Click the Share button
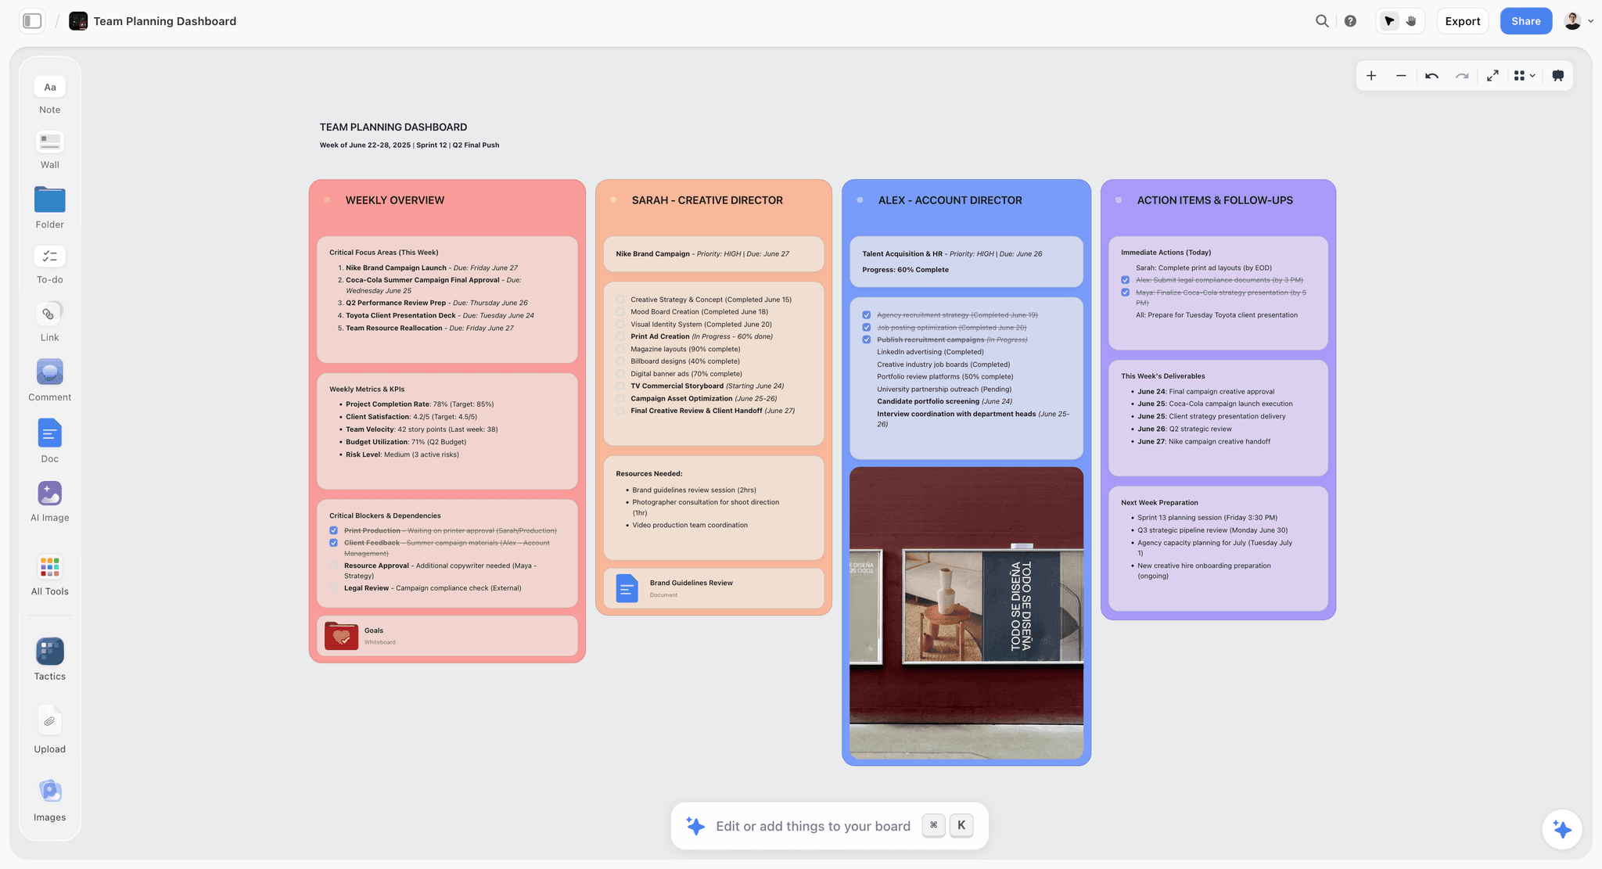Image resolution: width=1602 pixels, height=869 pixels. click(1525, 21)
